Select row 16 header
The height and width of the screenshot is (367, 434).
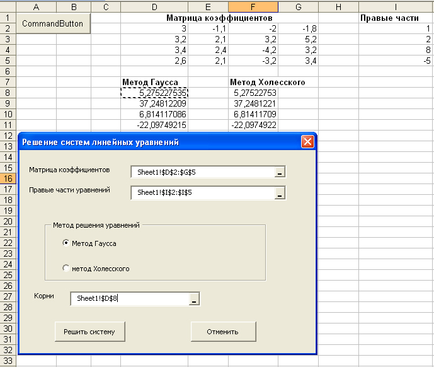point(8,178)
